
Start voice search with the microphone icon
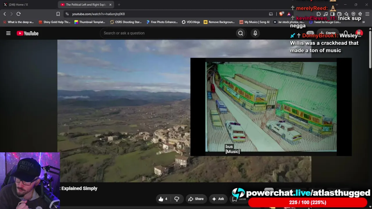(x=255, y=33)
